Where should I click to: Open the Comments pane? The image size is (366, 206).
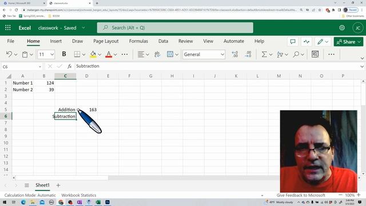292,42
